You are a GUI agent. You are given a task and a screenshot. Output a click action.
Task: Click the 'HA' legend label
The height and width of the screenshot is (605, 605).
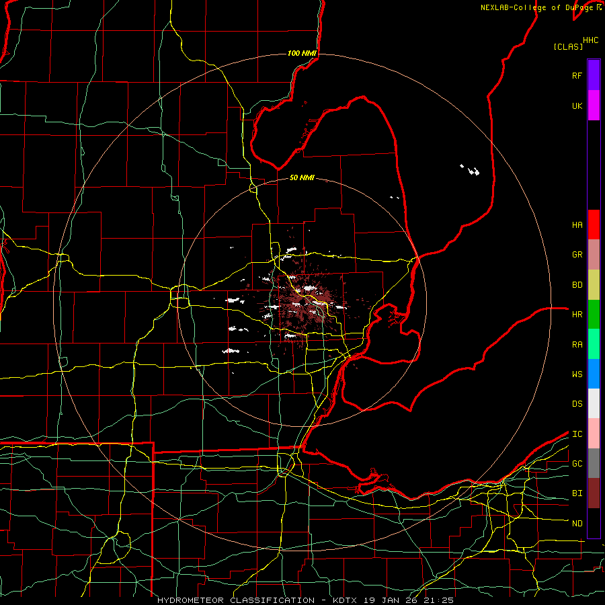[x=577, y=225]
